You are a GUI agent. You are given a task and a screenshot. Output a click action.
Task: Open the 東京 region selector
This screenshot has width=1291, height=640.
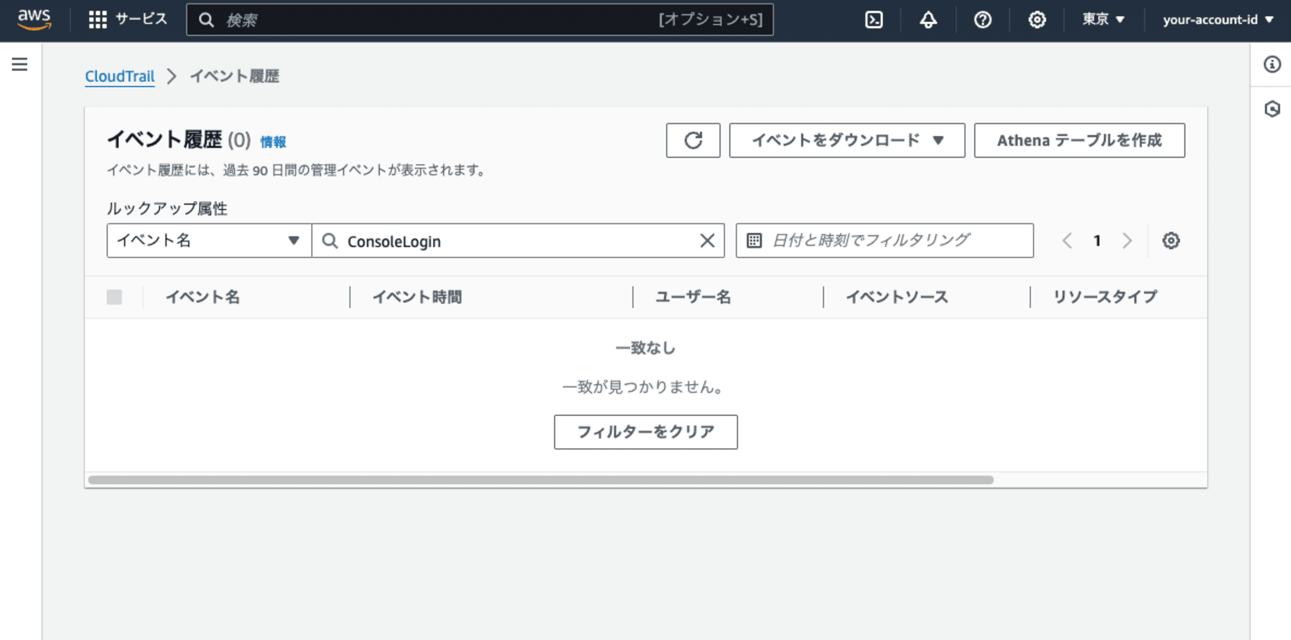pos(1103,20)
